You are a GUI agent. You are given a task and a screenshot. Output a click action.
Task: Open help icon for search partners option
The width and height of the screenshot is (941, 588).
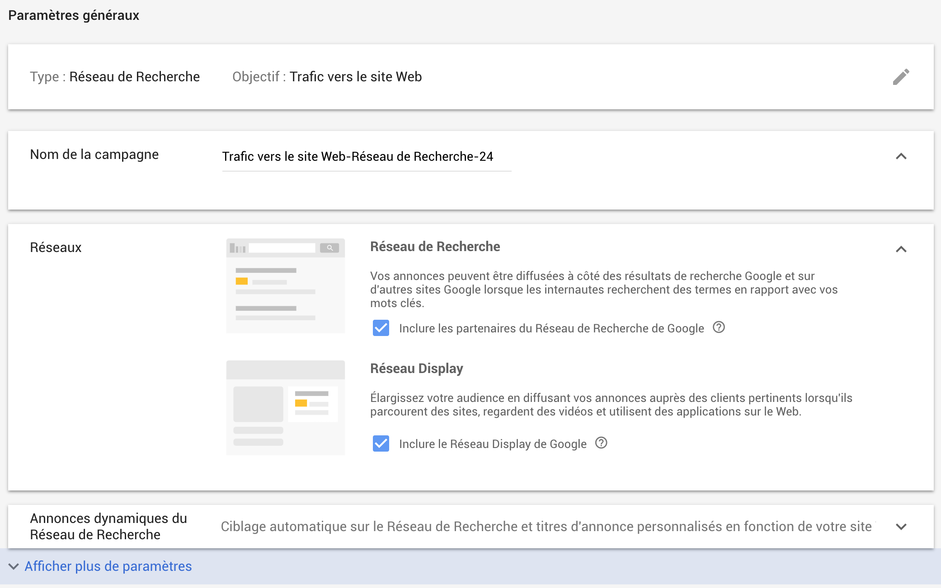[x=719, y=327]
